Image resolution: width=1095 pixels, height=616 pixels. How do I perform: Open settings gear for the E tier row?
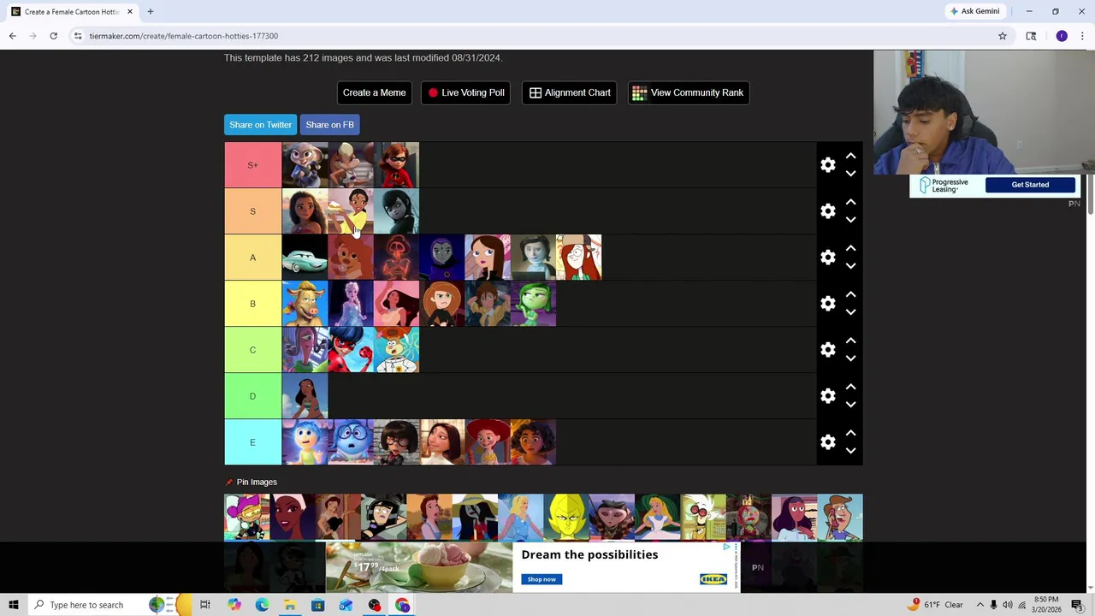(827, 442)
